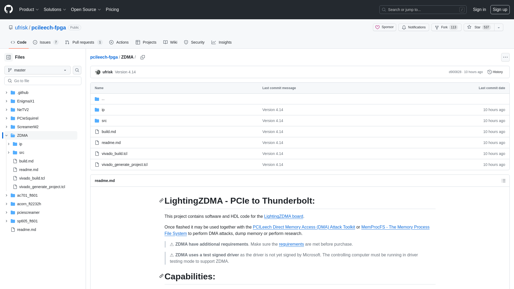Click ufrisk's avatar in commit bar

tap(98, 72)
